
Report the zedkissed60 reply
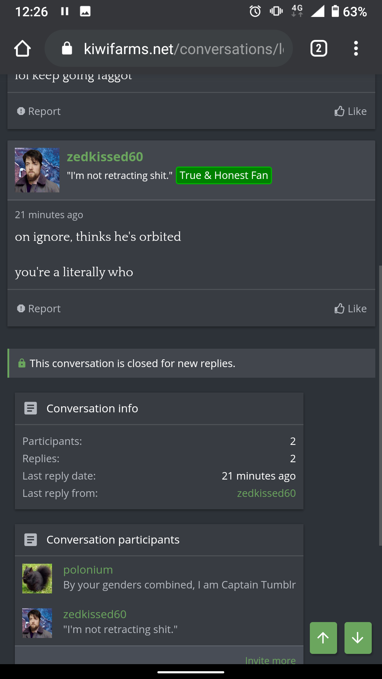pos(39,309)
